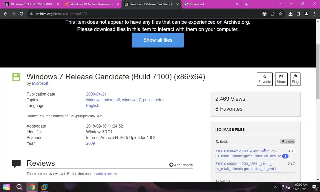Click the windows topic link
The image size is (320, 192).
pos(94,100)
